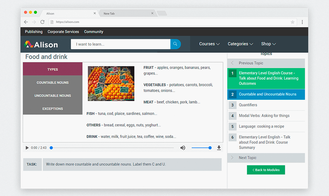Image resolution: width=329 pixels, height=196 pixels.
Task: Expand the Shop dropdown
Action: pos(268,44)
